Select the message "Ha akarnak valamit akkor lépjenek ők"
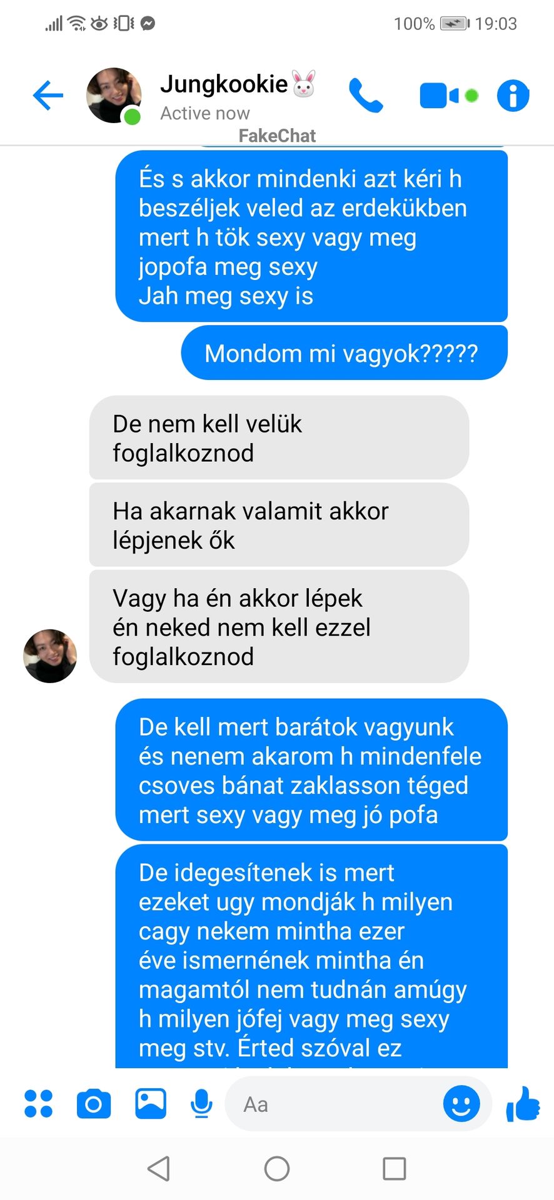Viewport: 554px width, 1200px height. pos(279,525)
